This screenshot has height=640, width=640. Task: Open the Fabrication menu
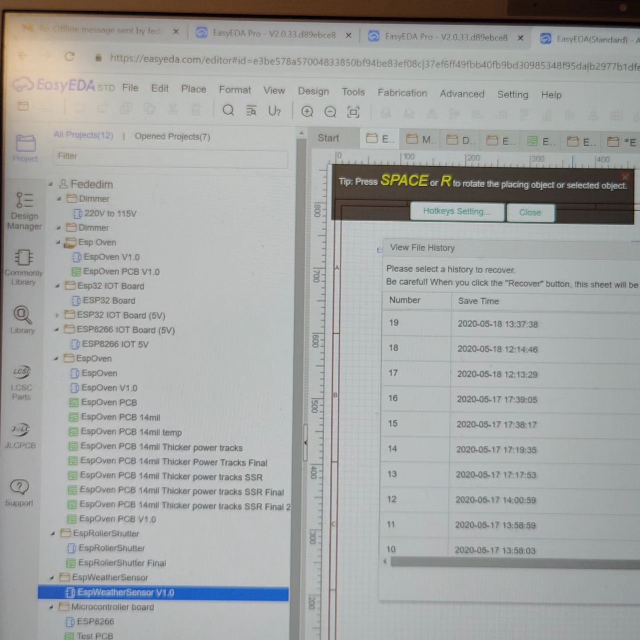(x=402, y=93)
